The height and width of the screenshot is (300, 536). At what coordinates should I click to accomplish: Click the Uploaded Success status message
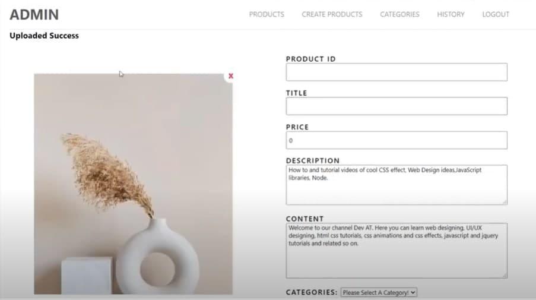(x=44, y=36)
